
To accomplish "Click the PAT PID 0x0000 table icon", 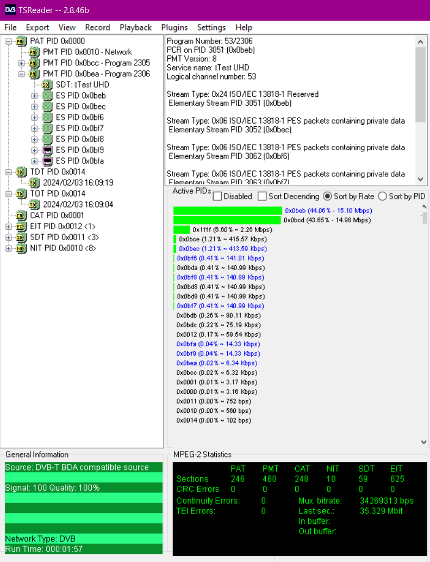I will point(21,41).
